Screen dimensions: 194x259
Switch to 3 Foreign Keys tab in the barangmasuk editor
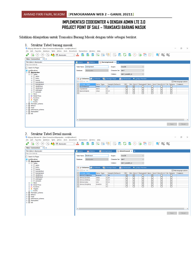109,79
